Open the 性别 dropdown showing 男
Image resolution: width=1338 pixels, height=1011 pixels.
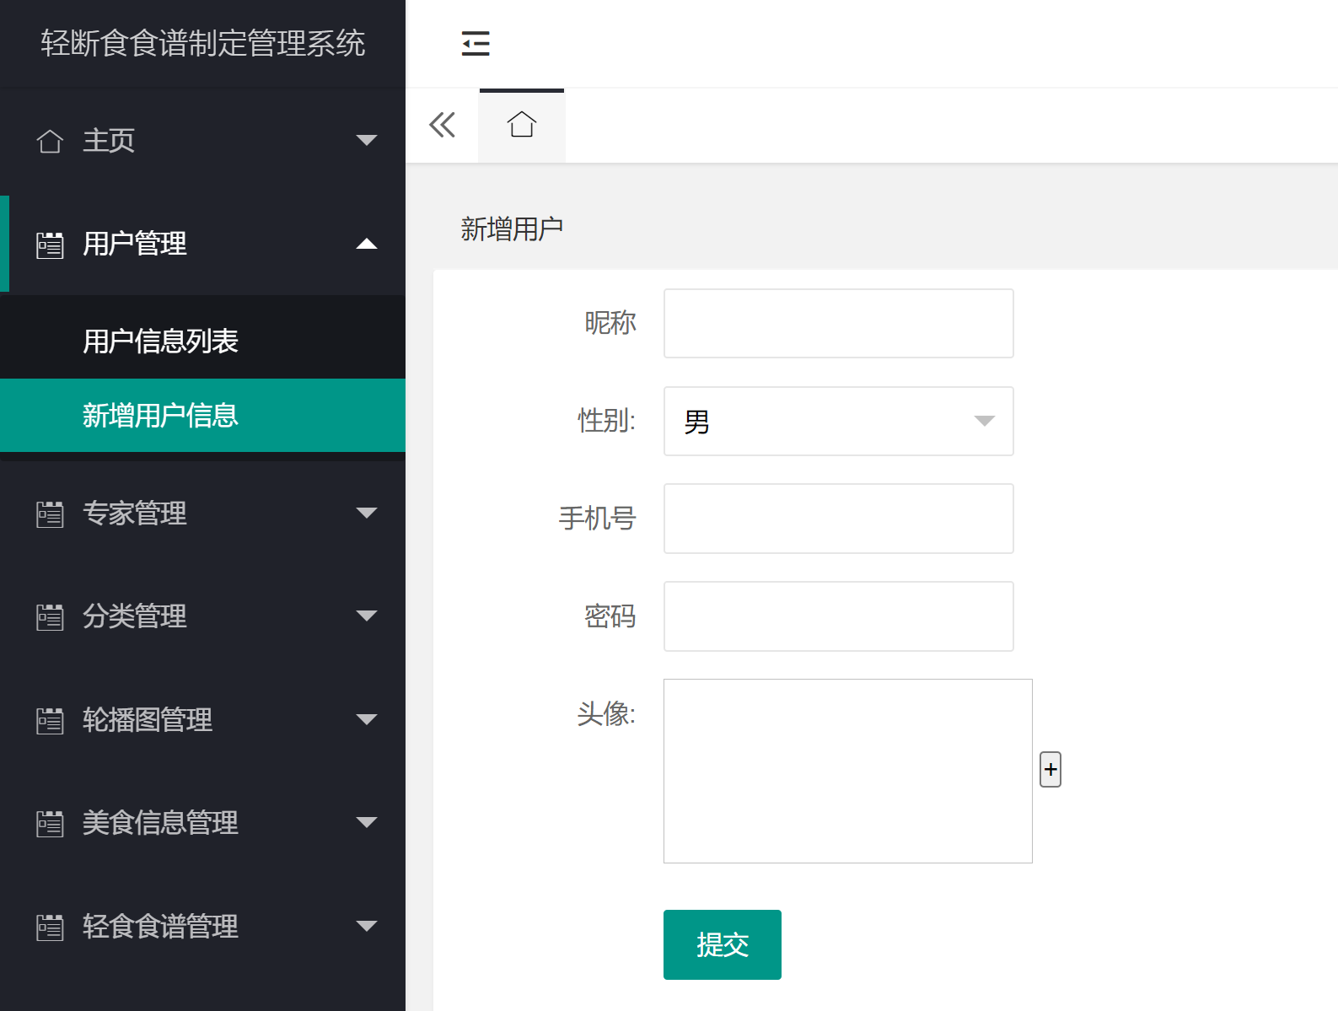coord(839,421)
